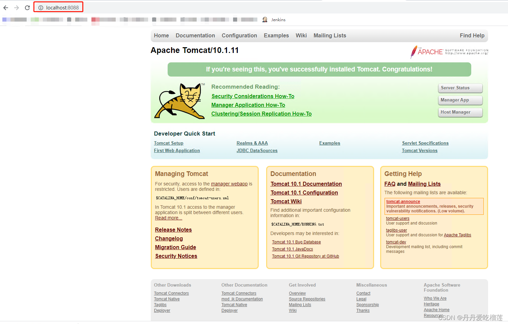Click the browser forward arrow
The width and height of the screenshot is (508, 324).
coord(17,7)
